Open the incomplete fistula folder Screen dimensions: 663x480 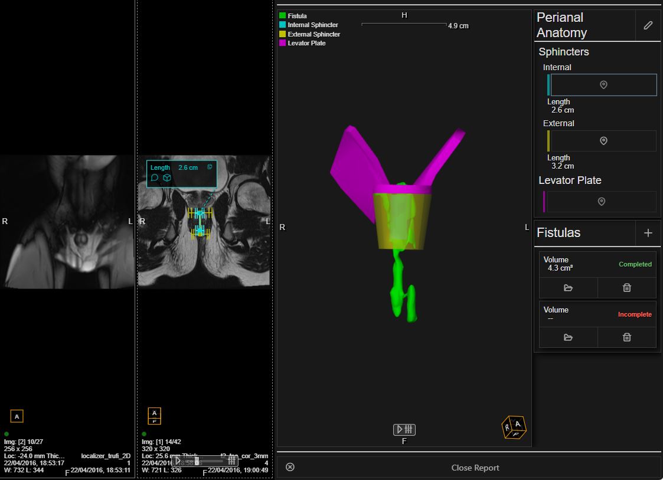568,337
